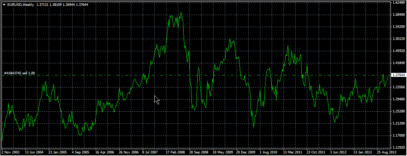Select 13 Mar 2011 on the time axis
Image resolution: width=407 pixels, height=156 pixels.
point(293,152)
